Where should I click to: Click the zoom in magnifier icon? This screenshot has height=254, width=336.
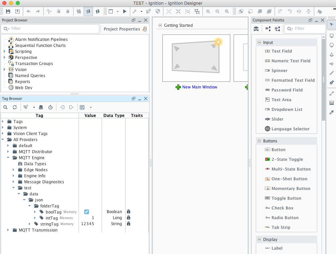point(208,11)
